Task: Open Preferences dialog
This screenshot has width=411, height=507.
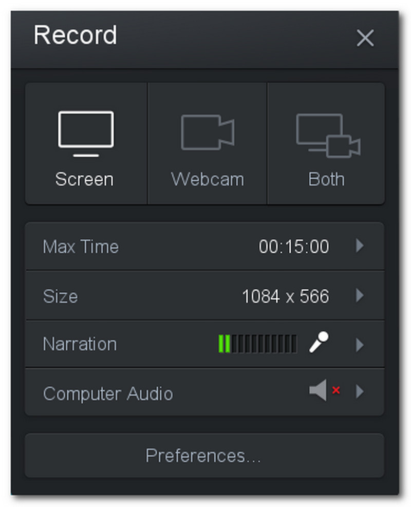Action: click(x=204, y=456)
